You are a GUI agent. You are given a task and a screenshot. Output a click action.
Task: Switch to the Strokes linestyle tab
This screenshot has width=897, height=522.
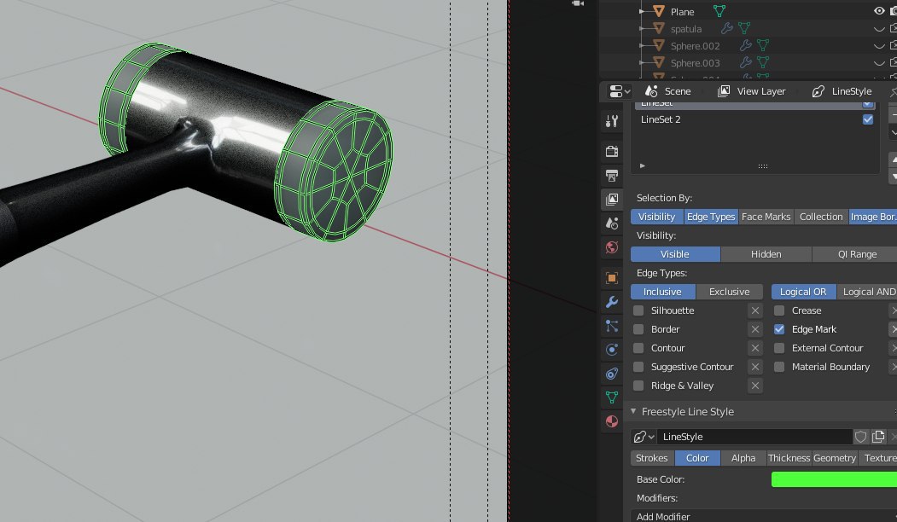[651, 458]
